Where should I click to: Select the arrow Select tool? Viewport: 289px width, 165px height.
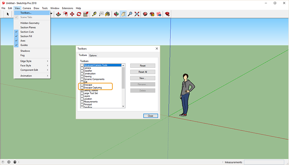[x=8, y=14]
